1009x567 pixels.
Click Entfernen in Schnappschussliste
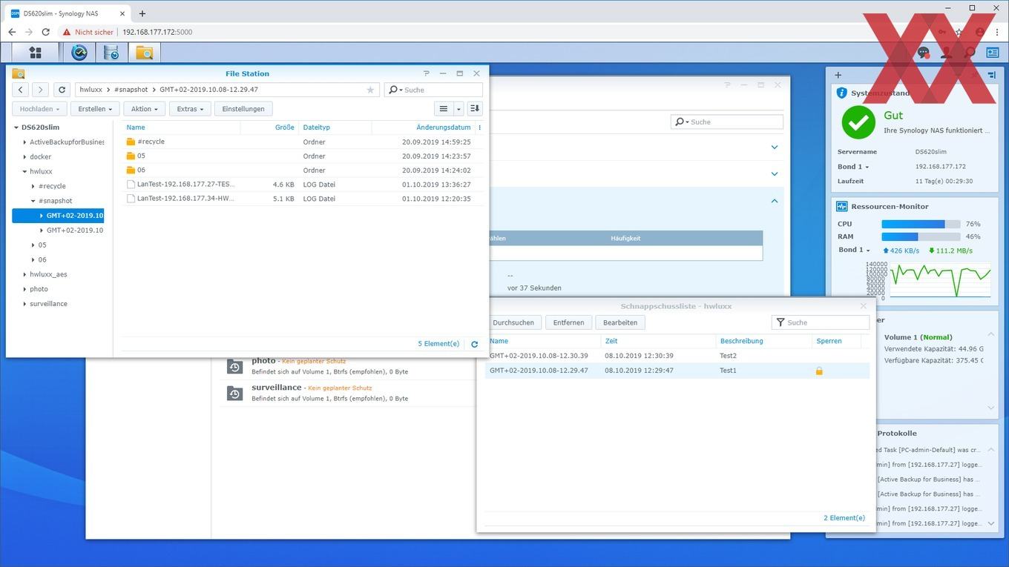568,322
